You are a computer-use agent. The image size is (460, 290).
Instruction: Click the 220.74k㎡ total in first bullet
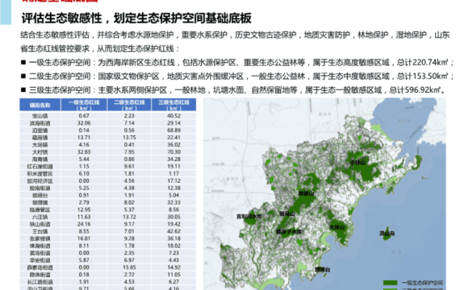(x=430, y=62)
